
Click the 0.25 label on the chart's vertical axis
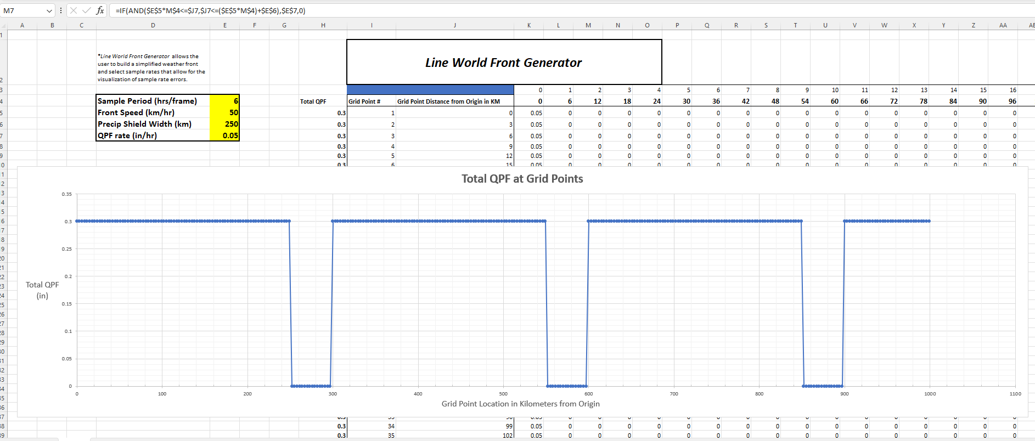point(67,249)
